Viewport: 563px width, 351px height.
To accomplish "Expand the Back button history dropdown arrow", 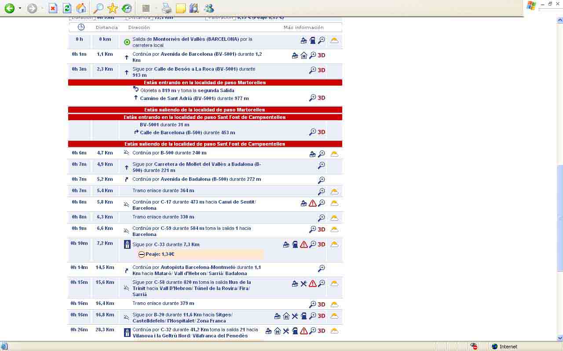I will (x=20, y=8).
